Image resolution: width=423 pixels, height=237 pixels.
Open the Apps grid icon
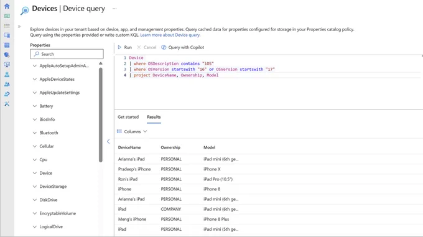pos(7,45)
